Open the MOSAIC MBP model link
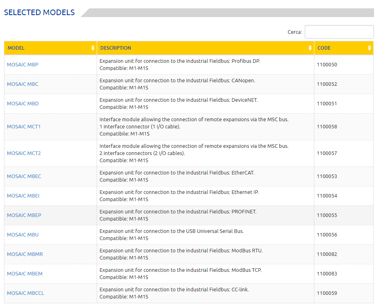378x306 pixels. pyautogui.click(x=23, y=65)
